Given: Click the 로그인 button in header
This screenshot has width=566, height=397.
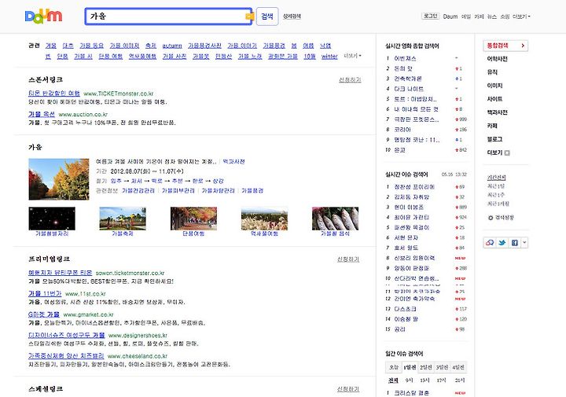Looking at the screenshot, I should pyautogui.click(x=430, y=17).
